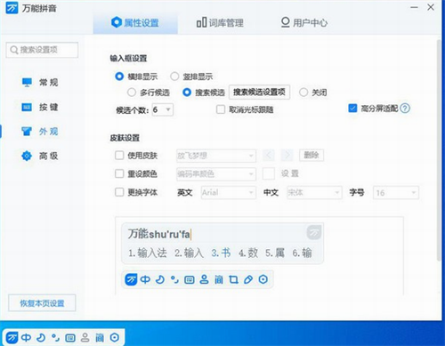Screen dimensions: 445x346
Task: Toggle the 简 simplified icon in preview toolbar
Action: [219, 279]
